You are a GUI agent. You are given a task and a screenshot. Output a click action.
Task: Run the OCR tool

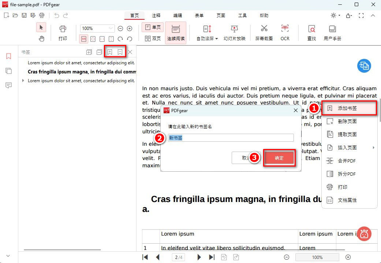click(x=285, y=33)
